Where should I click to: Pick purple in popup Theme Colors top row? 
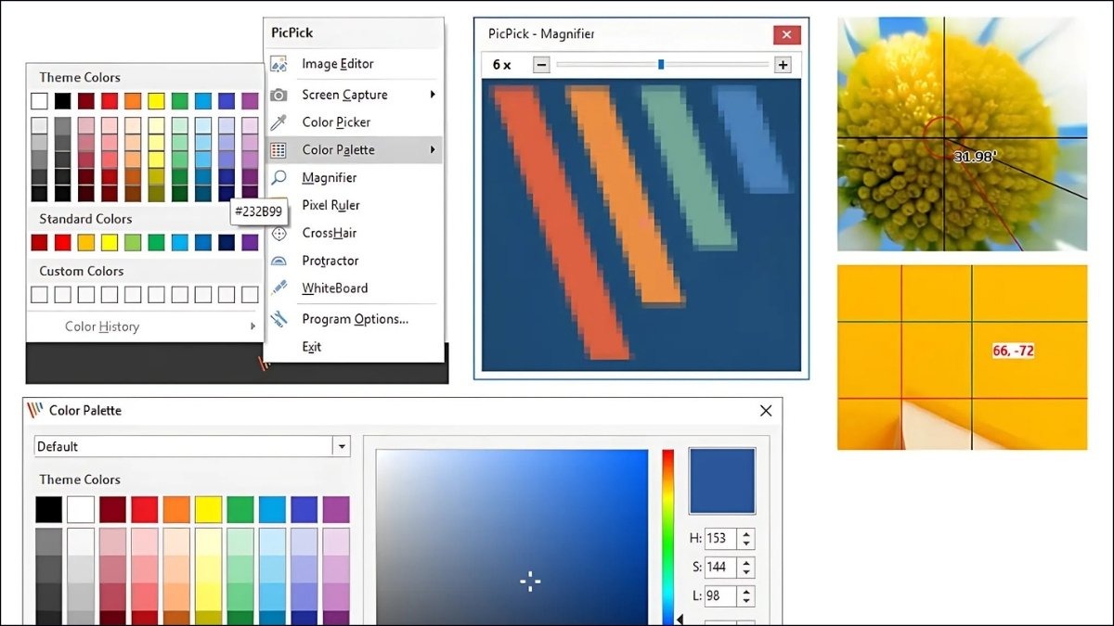(x=250, y=101)
